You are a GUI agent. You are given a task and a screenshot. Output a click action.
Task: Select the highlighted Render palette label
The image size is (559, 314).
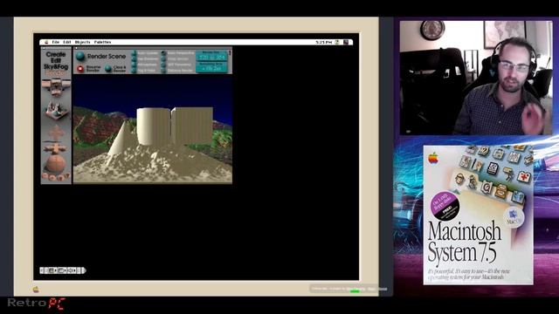click(56, 72)
